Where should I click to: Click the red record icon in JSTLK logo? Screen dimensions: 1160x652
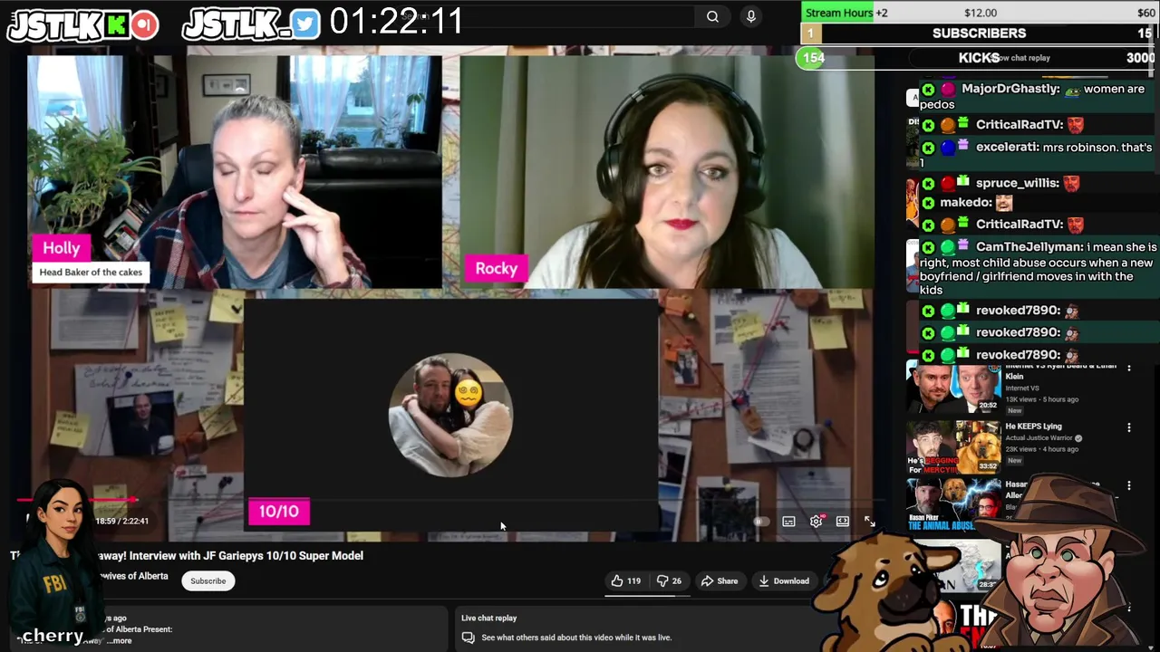pos(144,25)
